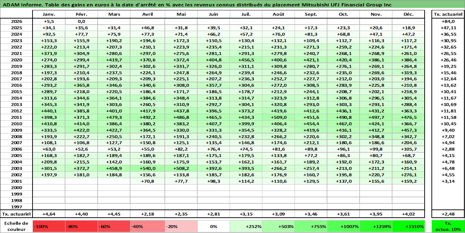Click the +92,5 cell in 2024 row

49,34
